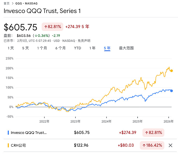Image resolution: width=178 pixels, height=156 pixels.
Task: Click the blue QQQ endpoint dot on chart
Action: pos(172,91)
